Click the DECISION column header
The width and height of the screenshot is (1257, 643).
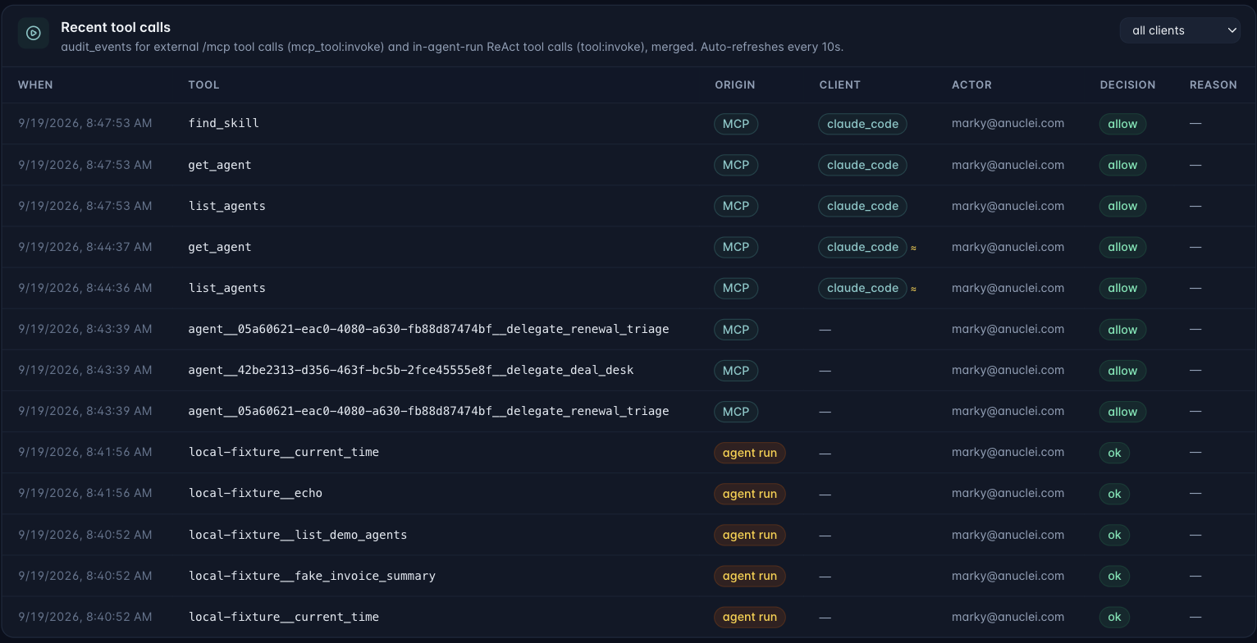coord(1127,84)
